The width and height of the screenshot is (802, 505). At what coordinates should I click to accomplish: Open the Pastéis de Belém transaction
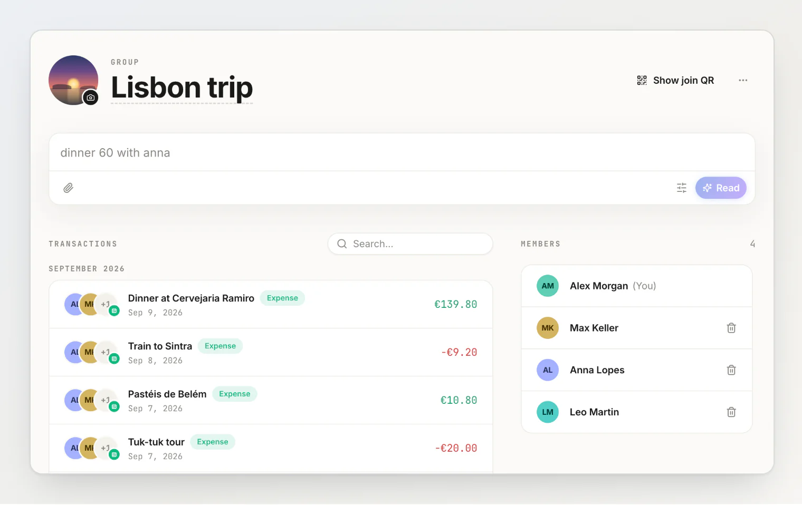click(x=271, y=400)
